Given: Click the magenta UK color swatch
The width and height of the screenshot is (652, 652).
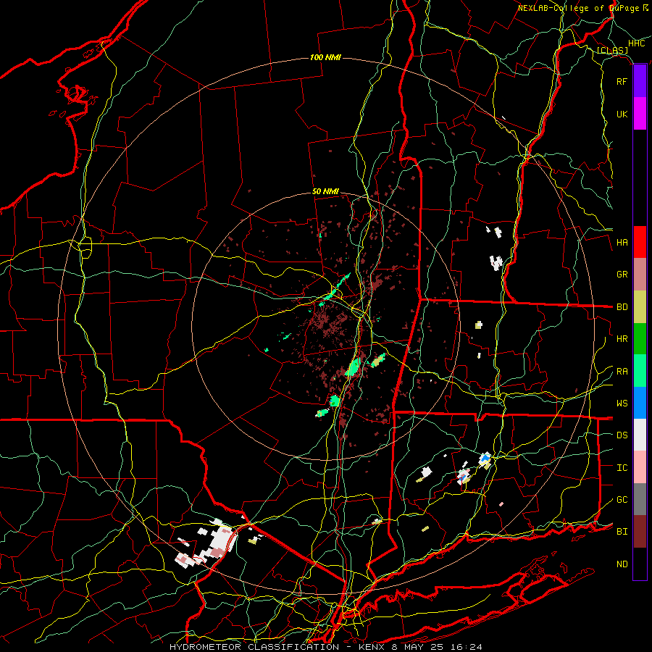Looking at the screenshot, I should click(640, 114).
